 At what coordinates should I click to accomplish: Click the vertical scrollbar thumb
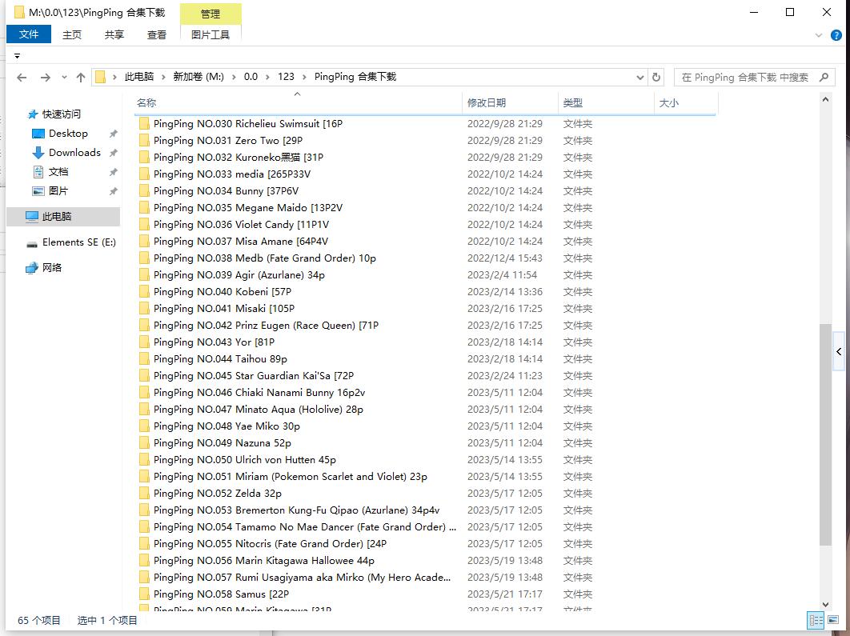825,434
